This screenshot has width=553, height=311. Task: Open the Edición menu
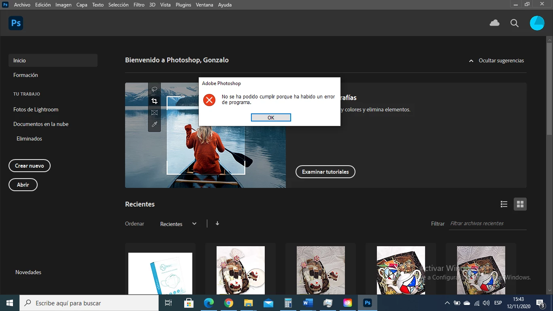(43, 5)
